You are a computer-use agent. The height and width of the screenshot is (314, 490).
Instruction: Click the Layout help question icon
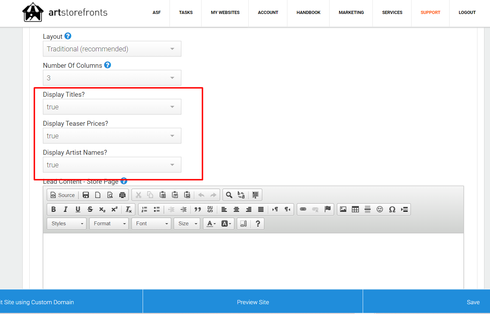68,36
